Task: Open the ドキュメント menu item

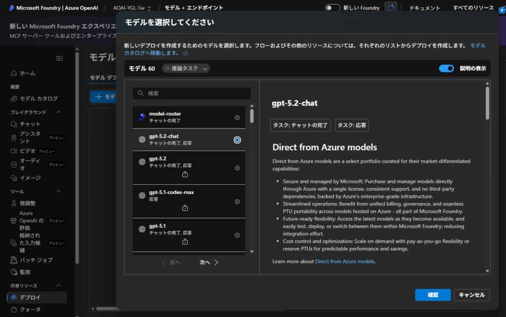Action: pos(424,8)
